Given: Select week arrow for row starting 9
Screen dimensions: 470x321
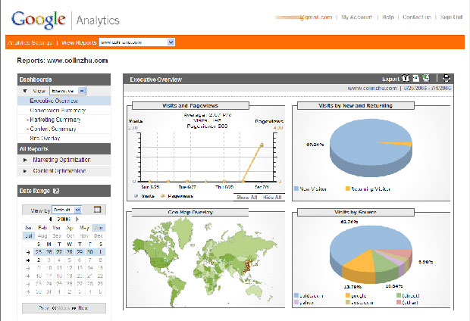Looking at the screenshot, I should point(28,268).
